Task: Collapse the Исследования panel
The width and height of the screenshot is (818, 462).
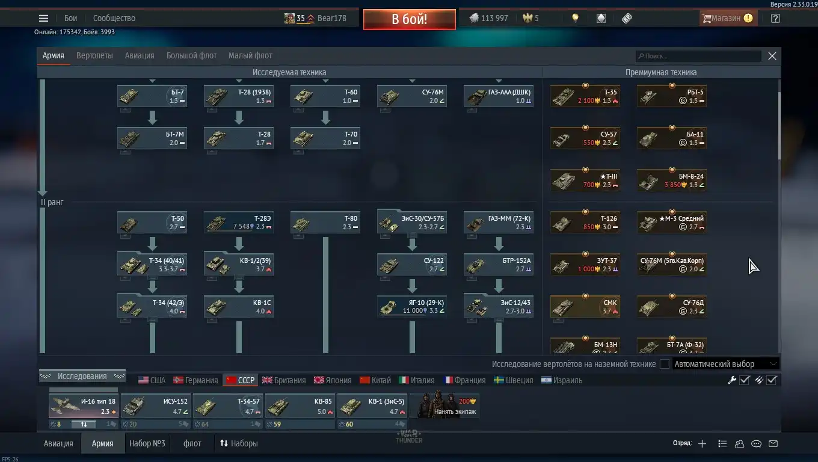Action: [x=82, y=377]
